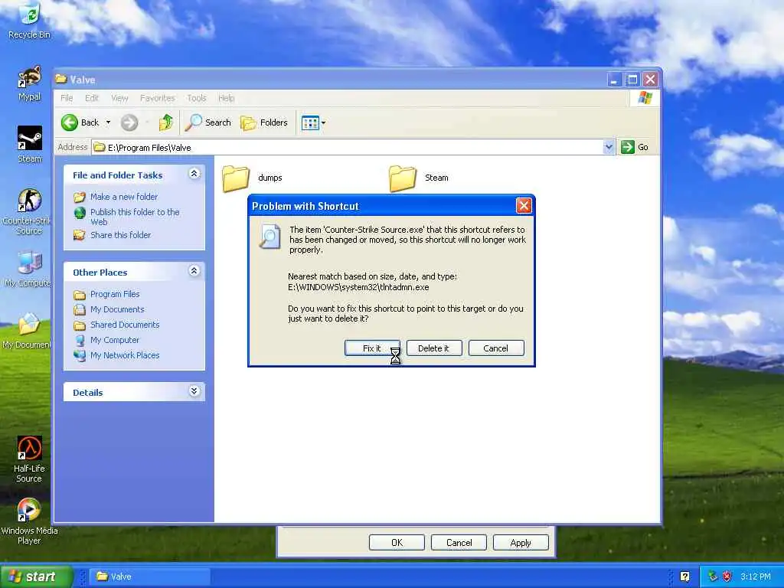
Task: Open the Help menu
Action: click(x=226, y=98)
